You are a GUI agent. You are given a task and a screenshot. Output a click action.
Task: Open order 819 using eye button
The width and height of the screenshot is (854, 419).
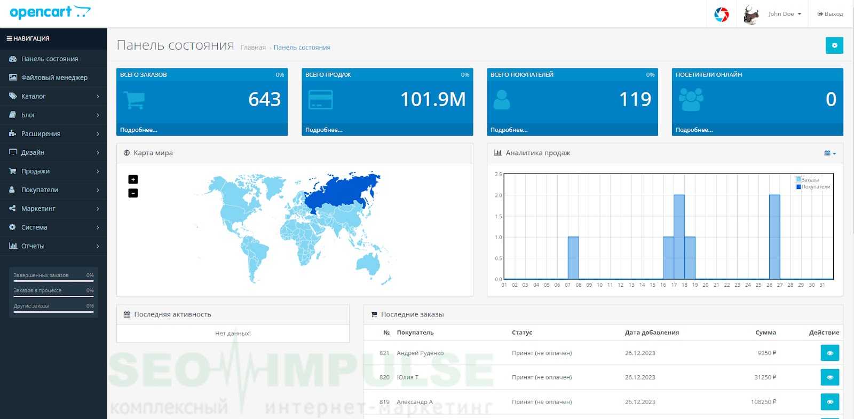pos(829,402)
